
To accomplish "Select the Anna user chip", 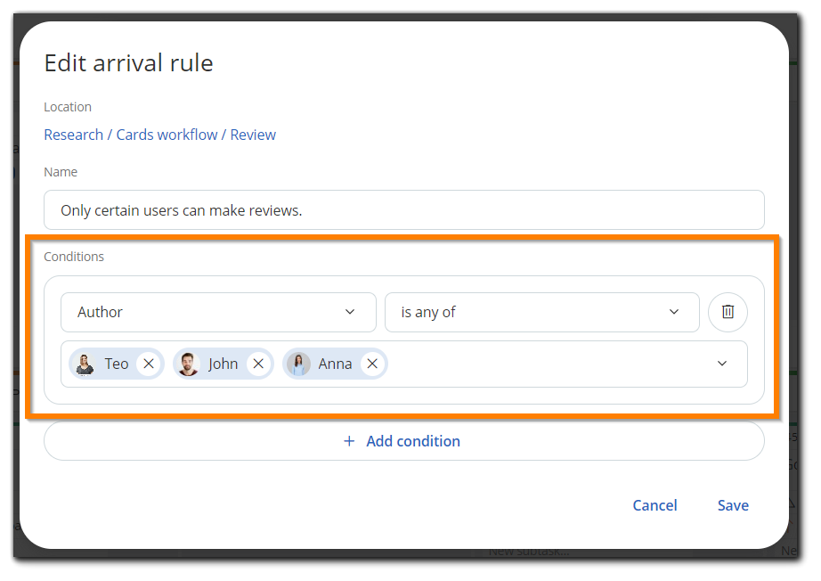I will click(x=334, y=363).
